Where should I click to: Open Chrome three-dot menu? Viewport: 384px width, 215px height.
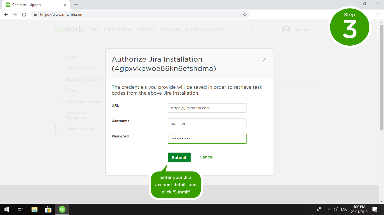378,15
